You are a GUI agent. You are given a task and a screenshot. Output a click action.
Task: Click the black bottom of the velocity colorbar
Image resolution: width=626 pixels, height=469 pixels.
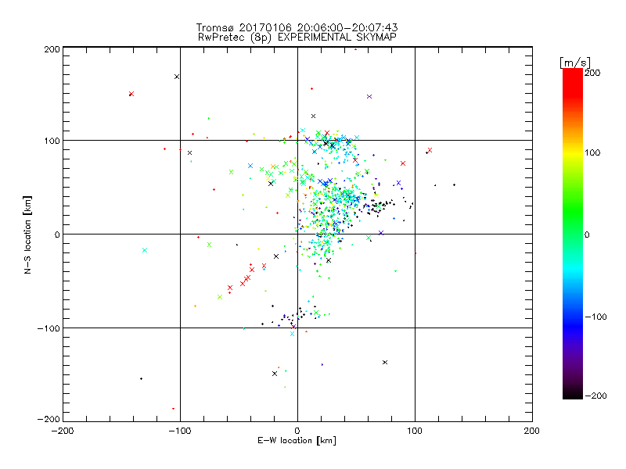tap(573, 393)
